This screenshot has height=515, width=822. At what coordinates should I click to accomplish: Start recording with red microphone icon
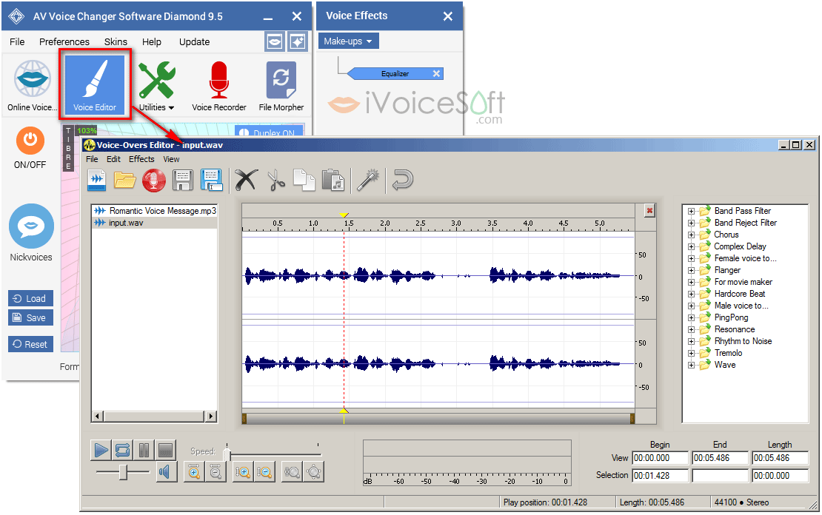(x=153, y=180)
